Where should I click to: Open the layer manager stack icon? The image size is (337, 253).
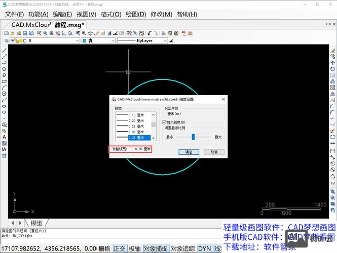[6, 40]
